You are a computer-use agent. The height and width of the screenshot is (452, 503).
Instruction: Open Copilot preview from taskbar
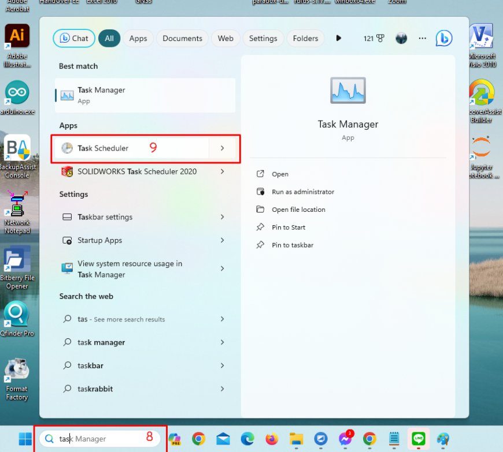175,439
